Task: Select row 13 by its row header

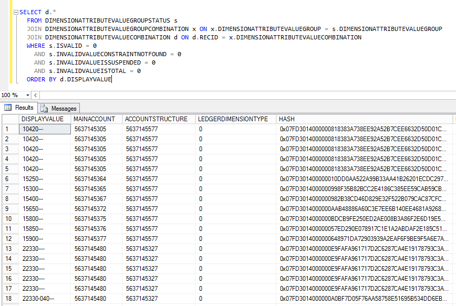Action: pyautogui.click(x=11, y=249)
